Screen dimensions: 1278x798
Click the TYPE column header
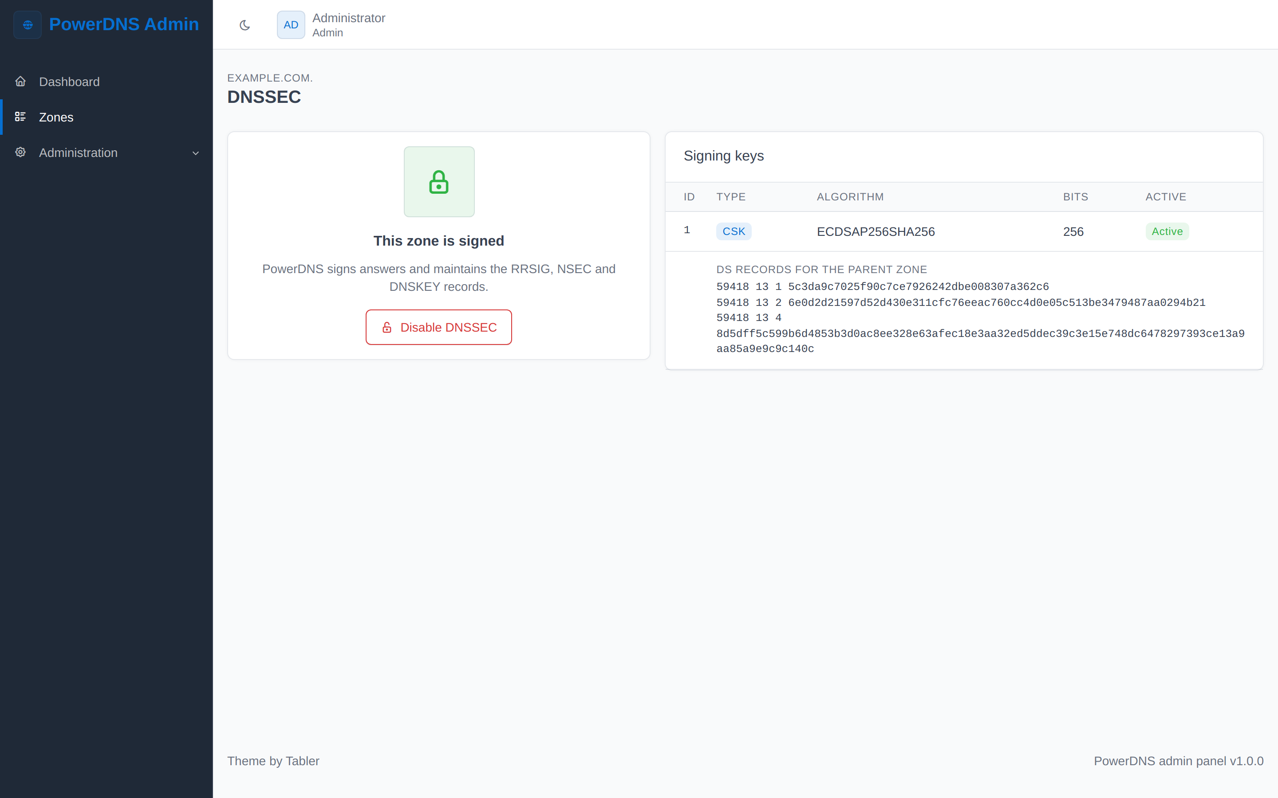pos(731,197)
